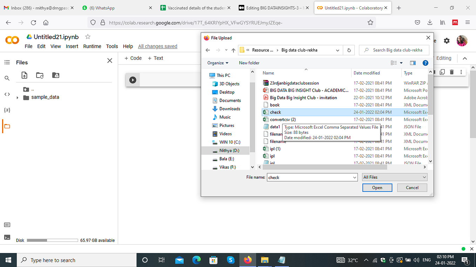Open a terminal from the bottom sidebar
Screen dimensions: 476x267
click(x=7, y=237)
